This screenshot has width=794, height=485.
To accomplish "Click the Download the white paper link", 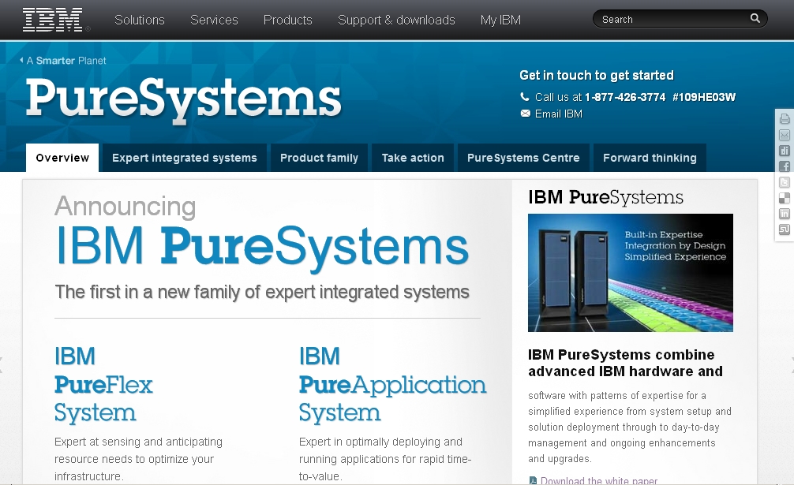I will [x=598, y=480].
